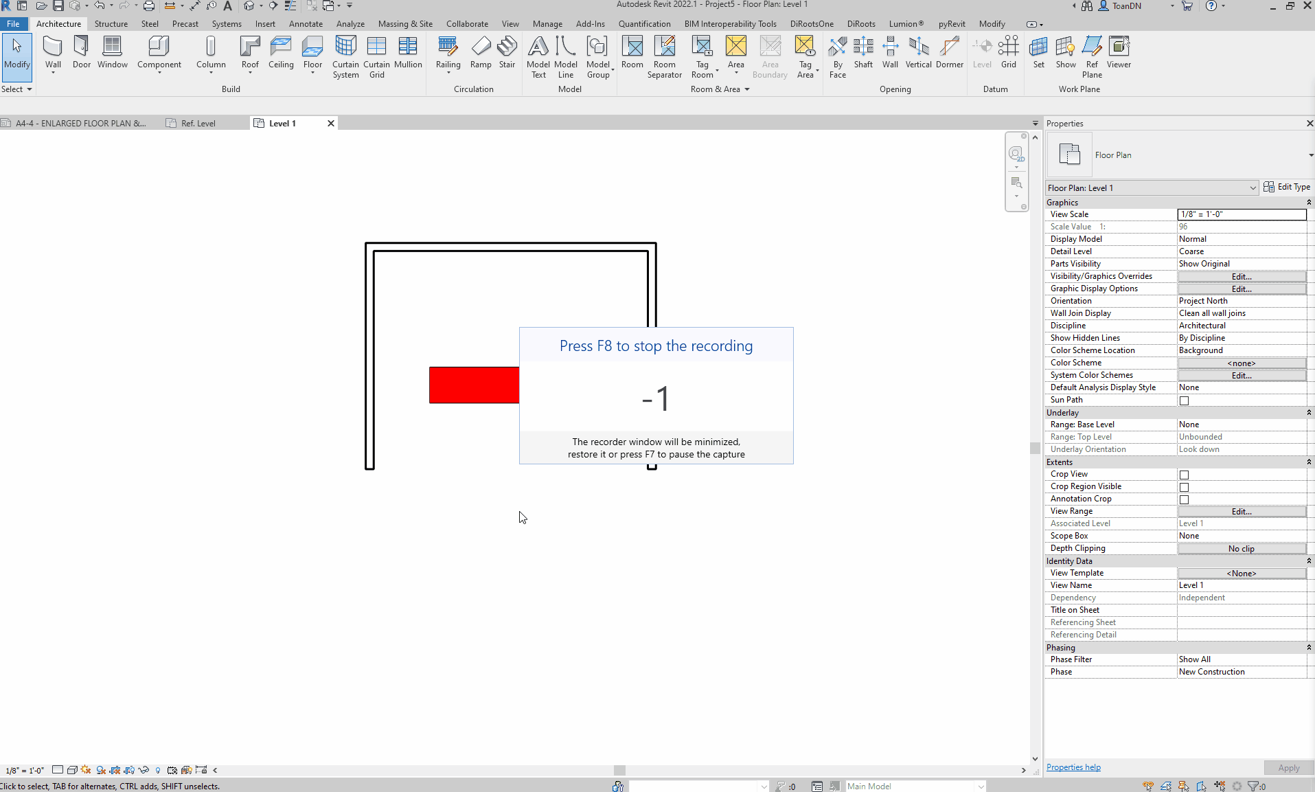Image resolution: width=1315 pixels, height=792 pixels.
Task: Toggle the Sun Path checkbox
Action: click(1184, 400)
